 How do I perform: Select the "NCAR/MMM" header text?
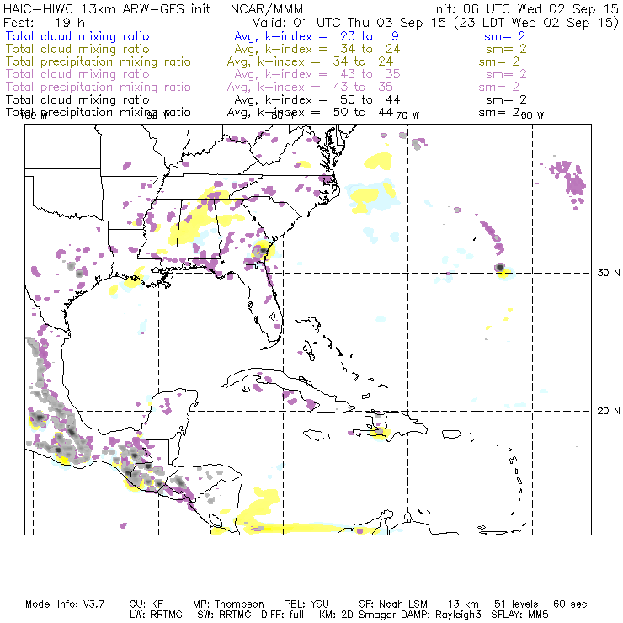point(267,8)
